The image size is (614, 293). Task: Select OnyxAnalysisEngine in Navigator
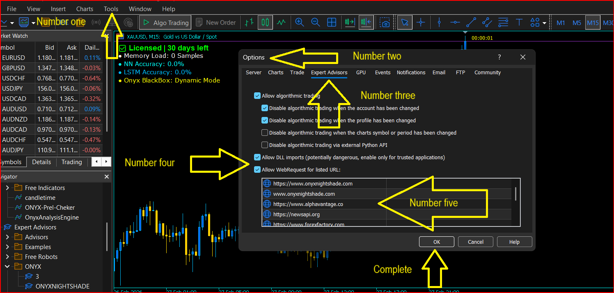[x=52, y=217]
